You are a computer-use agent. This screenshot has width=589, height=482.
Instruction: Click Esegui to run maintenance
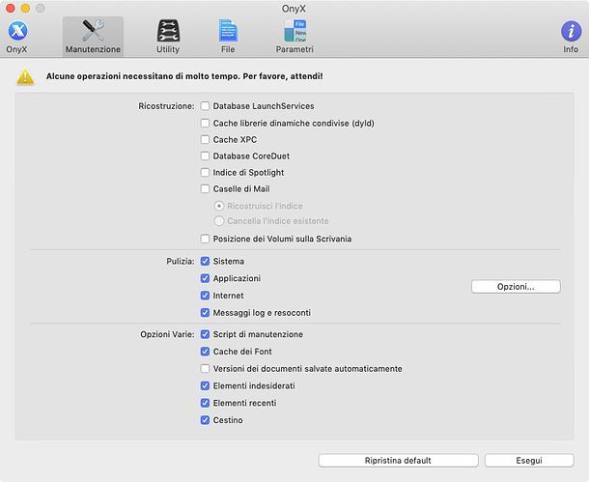tap(528, 461)
